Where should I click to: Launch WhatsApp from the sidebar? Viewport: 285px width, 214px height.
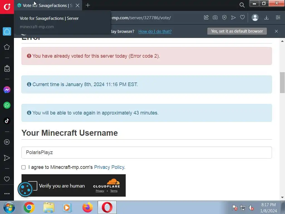(x=7, y=105)
